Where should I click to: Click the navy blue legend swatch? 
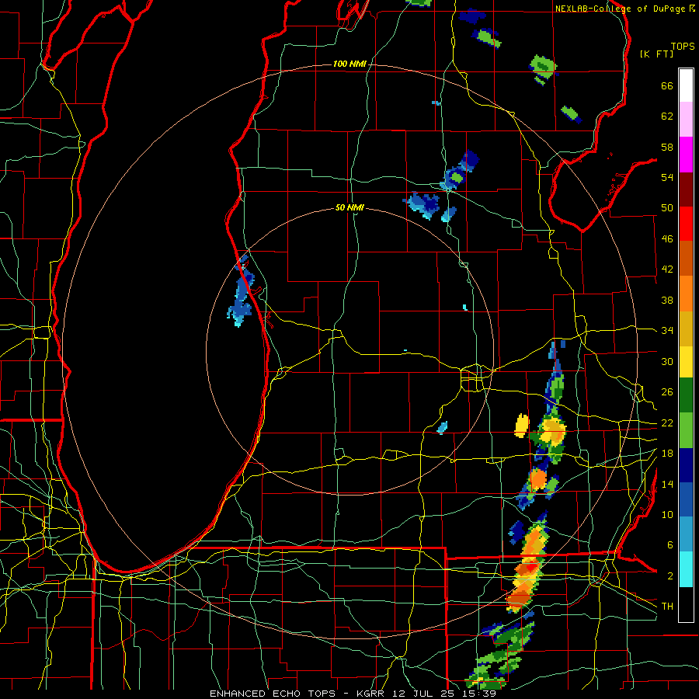click(686, 465)
